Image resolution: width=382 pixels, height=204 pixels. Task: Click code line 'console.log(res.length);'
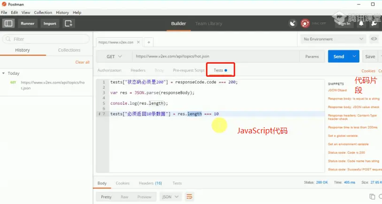click(139, 103)
